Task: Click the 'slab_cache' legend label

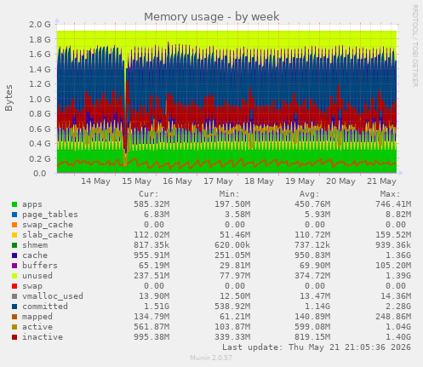Action: point(48,235)
